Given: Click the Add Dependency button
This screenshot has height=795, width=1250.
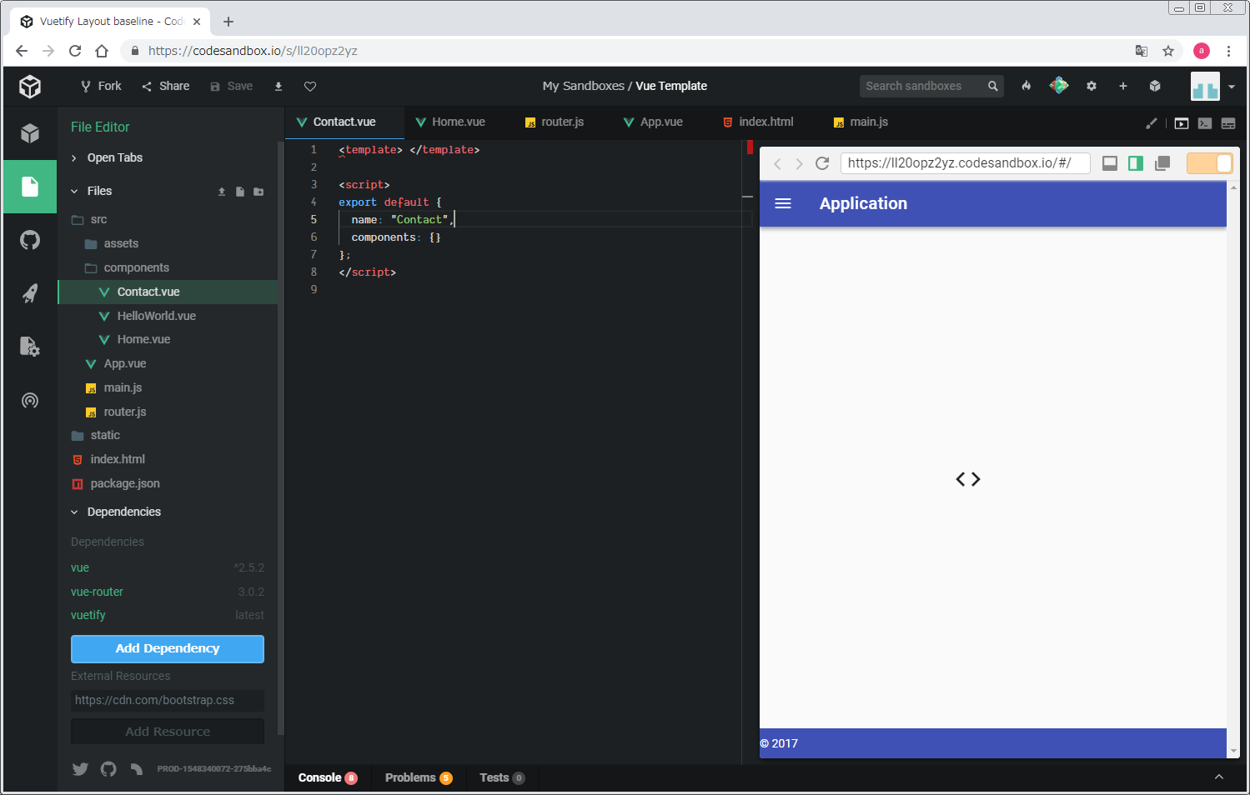Looking at the screenshot, I should click(168, 649).
